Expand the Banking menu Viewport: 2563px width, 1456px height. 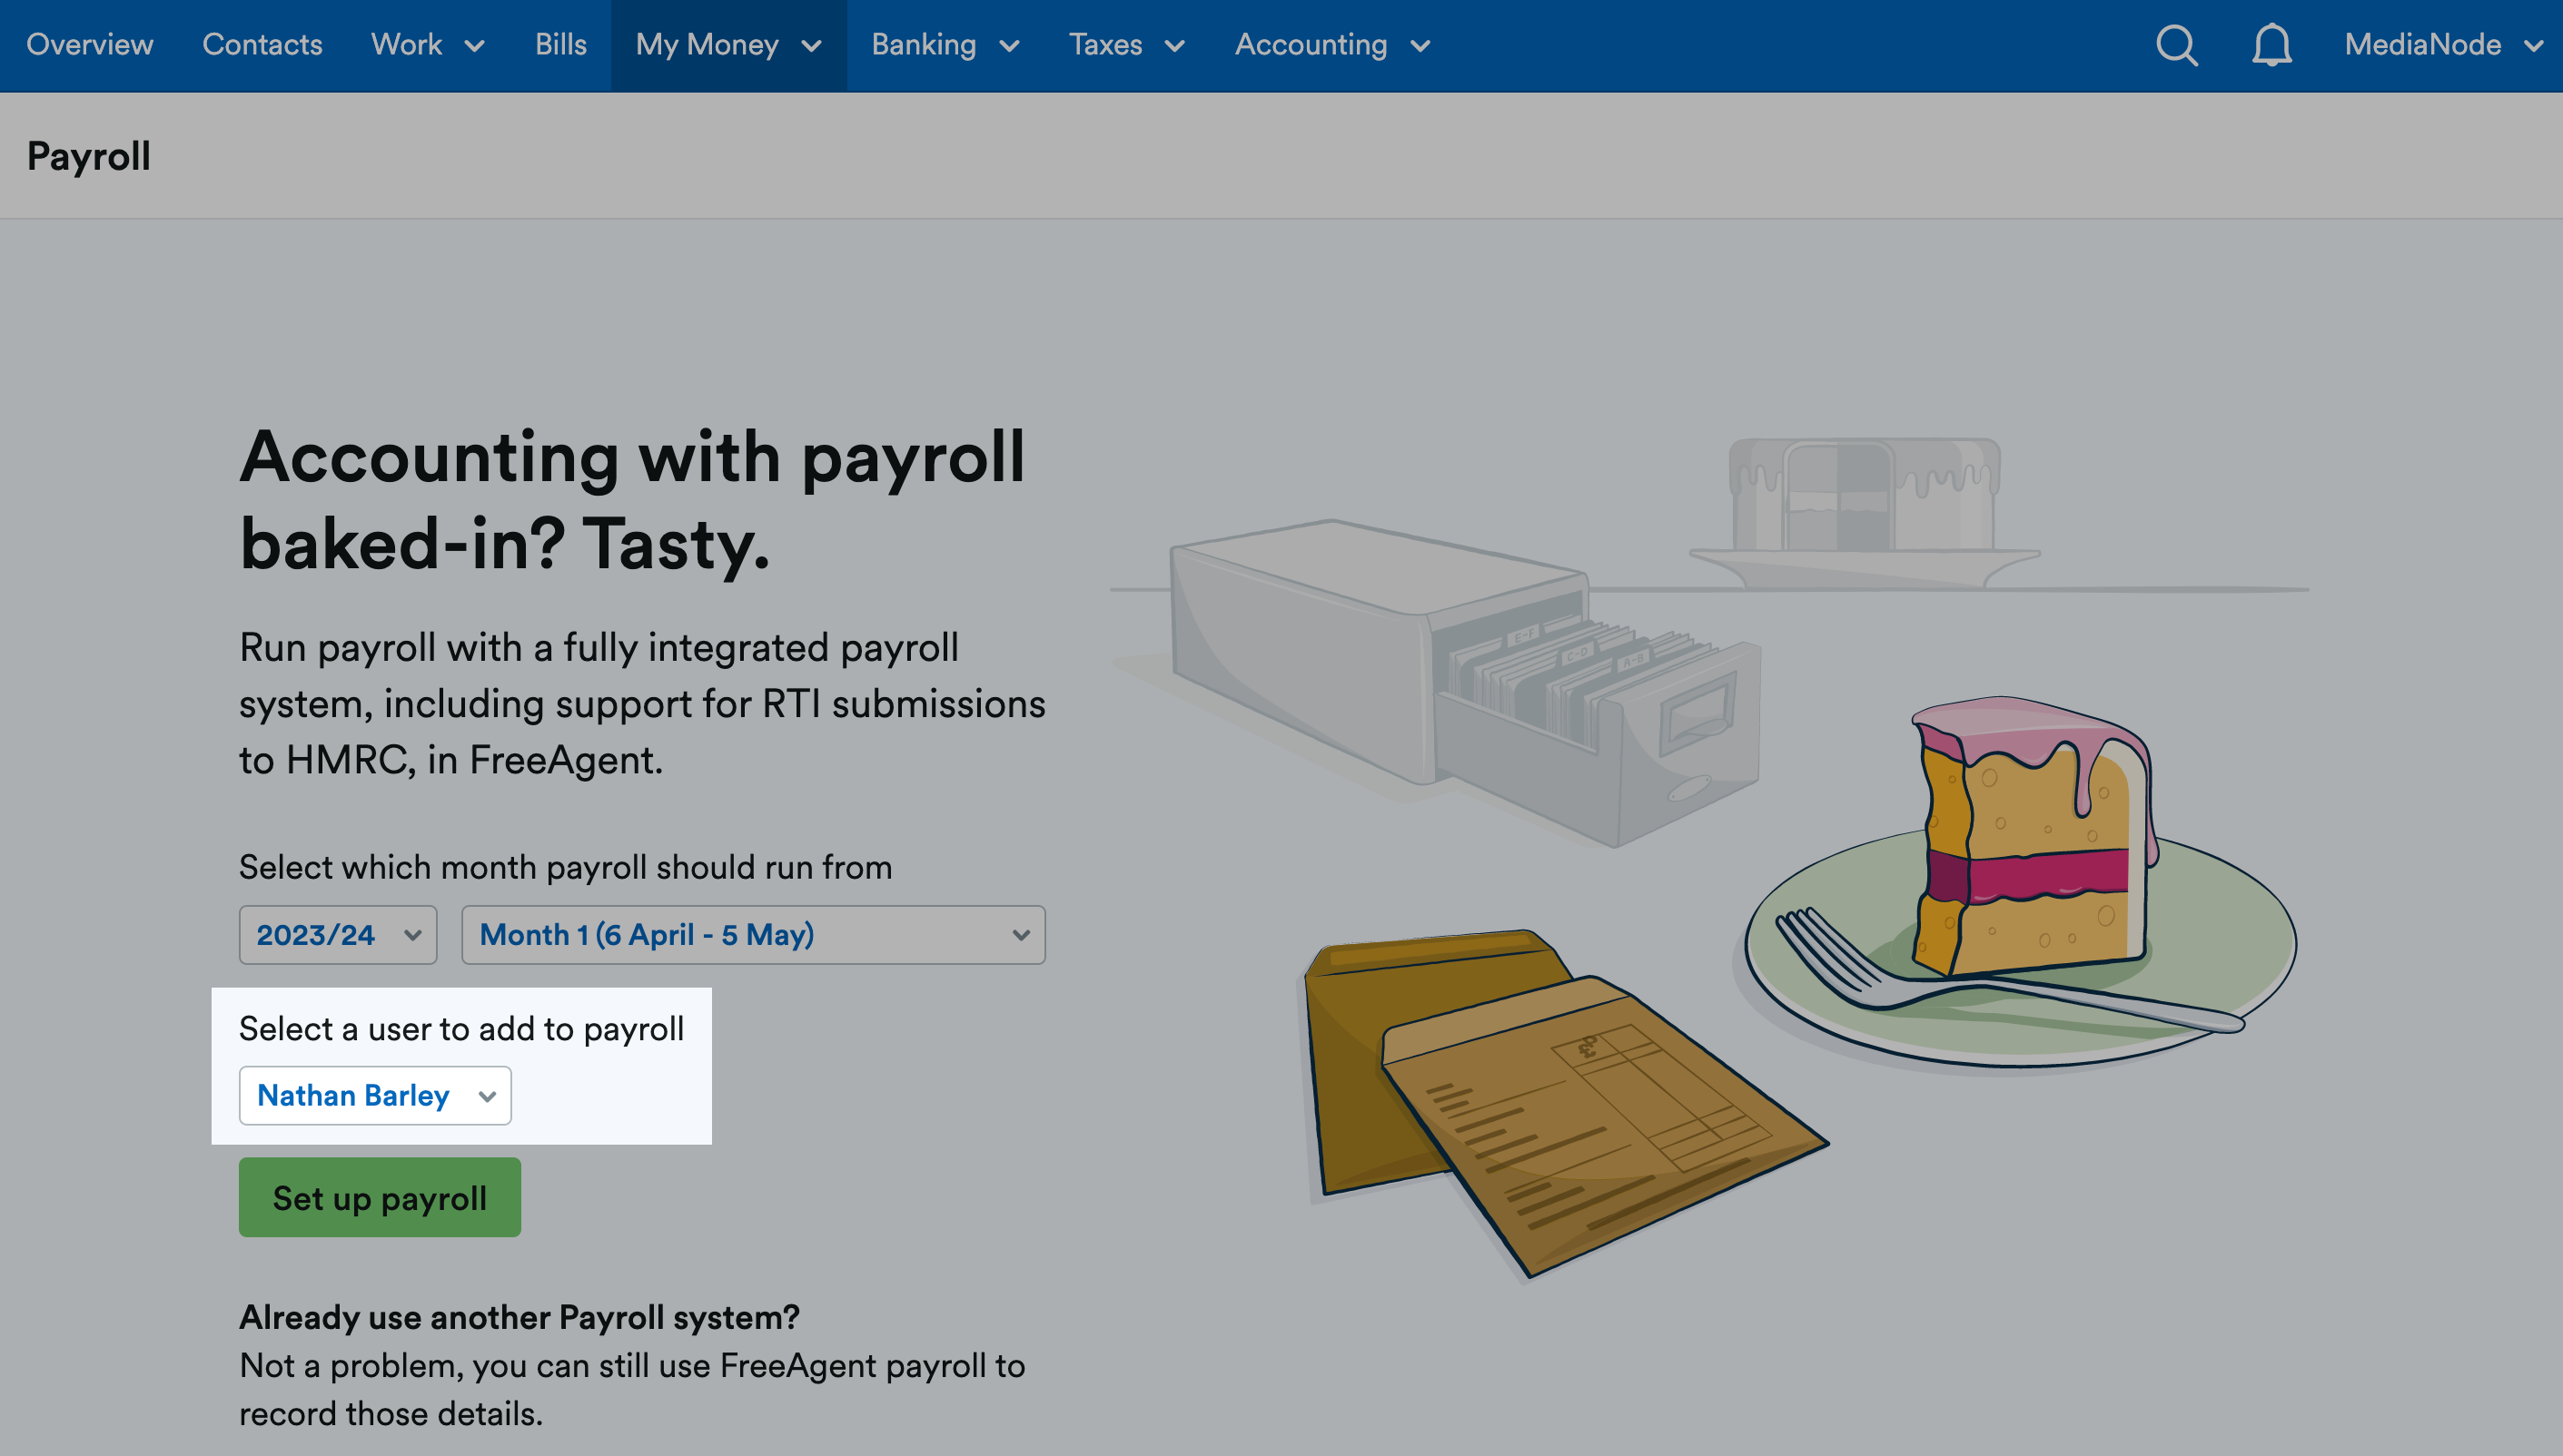click(x=945, y=45)
